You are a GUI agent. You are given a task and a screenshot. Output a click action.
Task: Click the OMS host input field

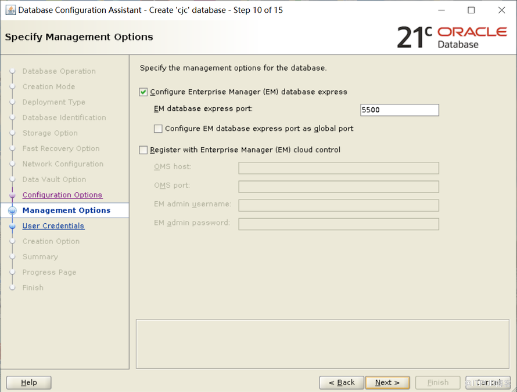click(x=339, y=168)
